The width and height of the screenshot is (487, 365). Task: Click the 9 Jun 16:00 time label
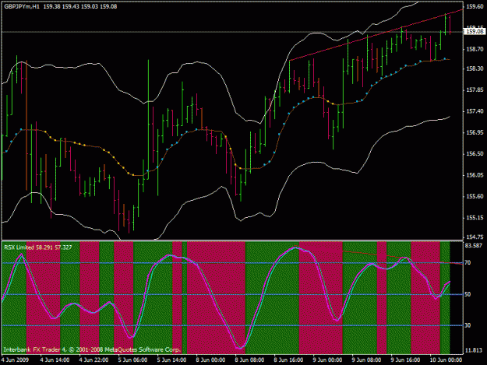coord(406,360)
